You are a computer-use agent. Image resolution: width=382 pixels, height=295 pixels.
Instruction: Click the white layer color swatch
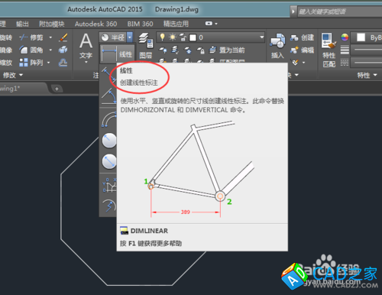click(193, 37)
